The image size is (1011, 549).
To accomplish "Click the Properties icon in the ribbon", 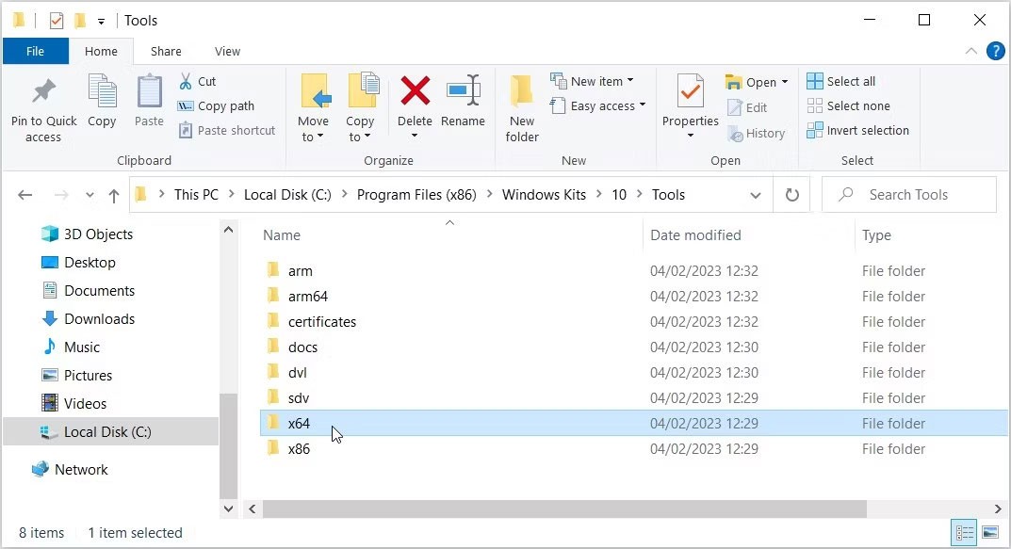I will tap(690, 92).
